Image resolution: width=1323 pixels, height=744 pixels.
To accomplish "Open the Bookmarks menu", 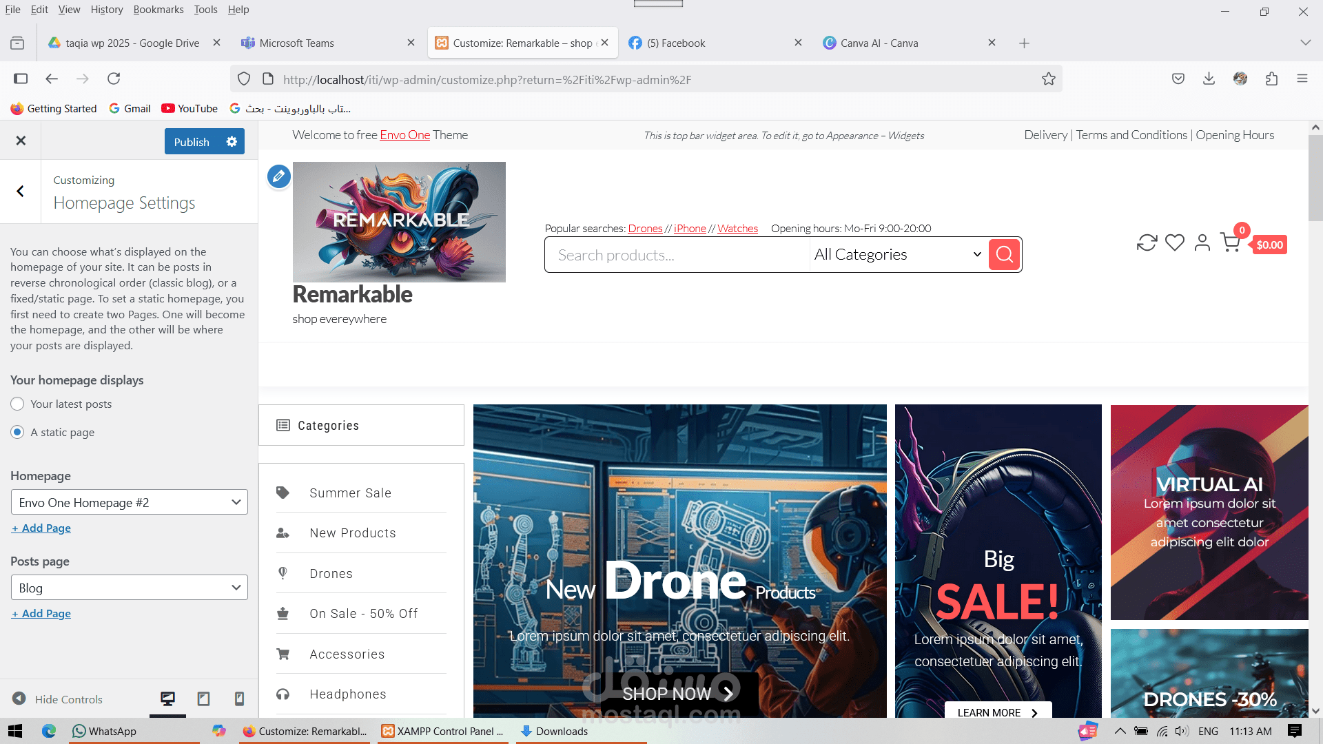I will 158,10.
